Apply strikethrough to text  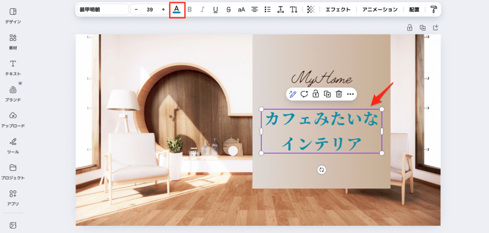point(228,10)
